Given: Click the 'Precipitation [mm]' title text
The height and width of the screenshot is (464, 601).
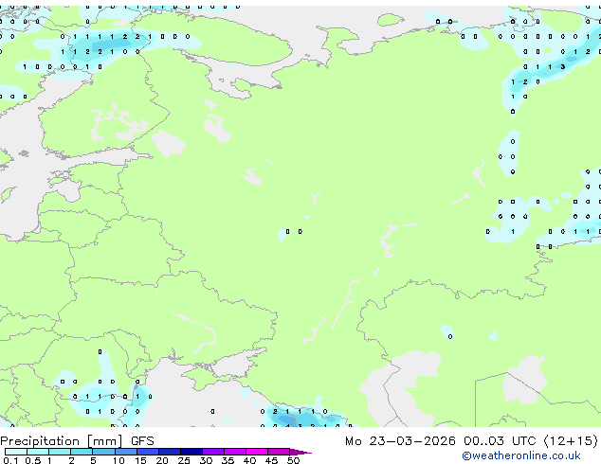Looking at the screenshot, I should [x=62, y=441].
